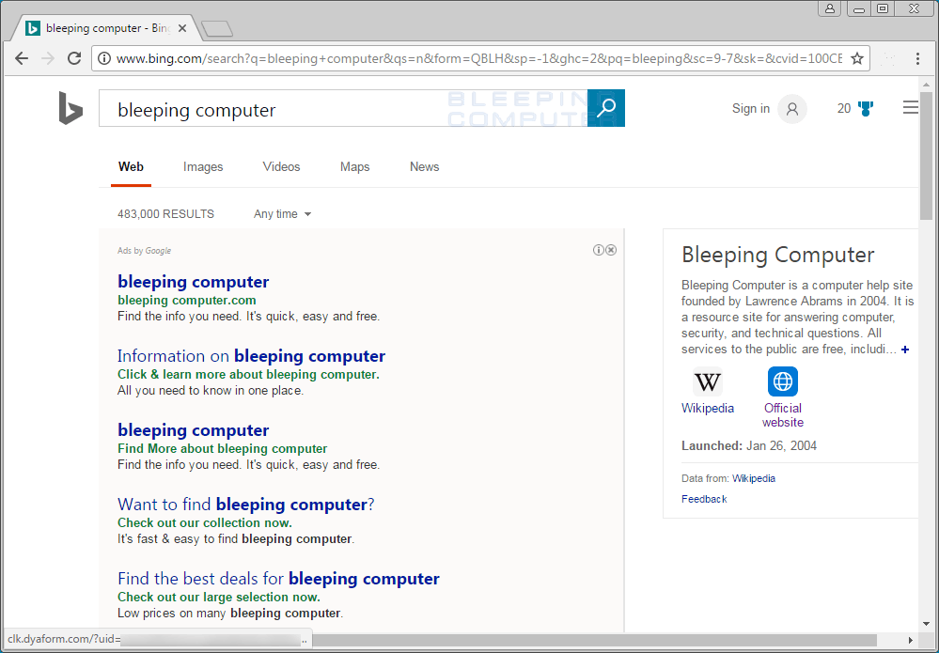Reload the page

point(74,58)
